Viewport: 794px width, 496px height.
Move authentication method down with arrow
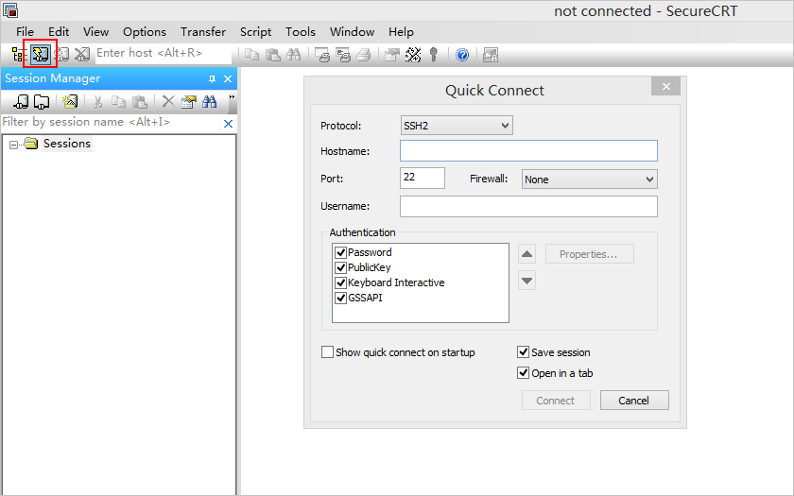(526, 281)
